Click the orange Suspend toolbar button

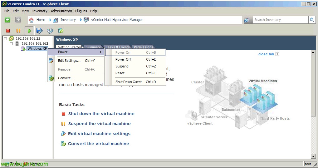pyautogui.click(x=18, y=31)
